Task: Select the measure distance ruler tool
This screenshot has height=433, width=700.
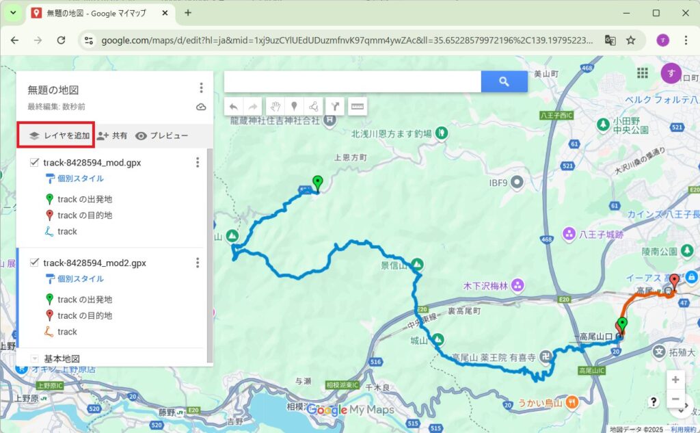Action: (357, 107)
